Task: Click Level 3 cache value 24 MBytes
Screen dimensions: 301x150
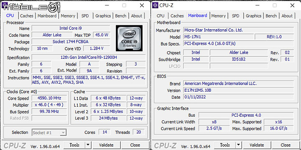Action: 108,118
